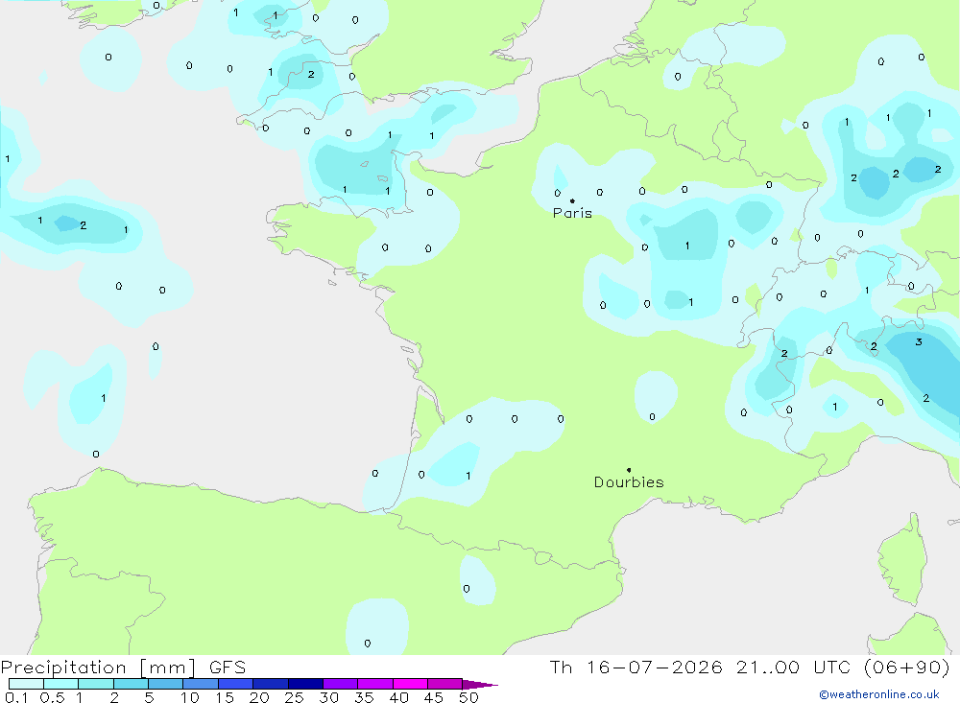Screen dimensions: 960x703
Task: Click the Paris city label
Action: coord(572,213)
